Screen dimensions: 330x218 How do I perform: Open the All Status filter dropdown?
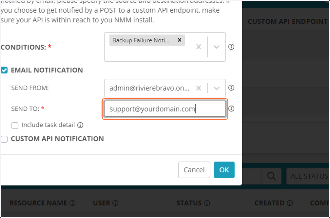click(x=308, y=176)
